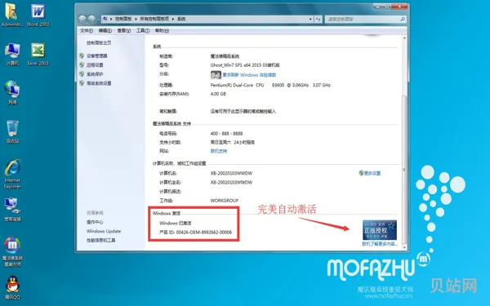This screenshot has height=306, width=490.
Task: Open the broadband connection desktop icon
Action: (x=12, y=209)
